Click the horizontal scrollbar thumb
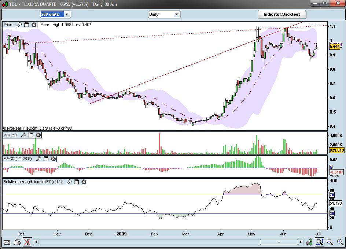346x249 pixels. pos(279,242)
